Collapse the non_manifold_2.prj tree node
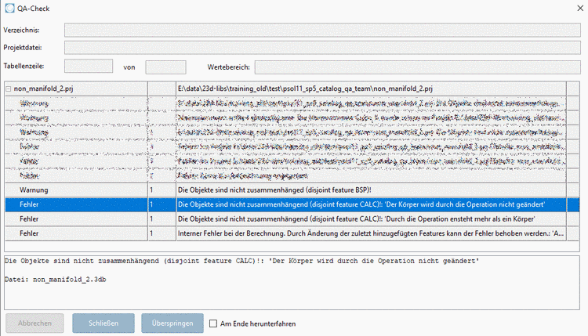Viewport: 588px width, 336px height. 9,89
